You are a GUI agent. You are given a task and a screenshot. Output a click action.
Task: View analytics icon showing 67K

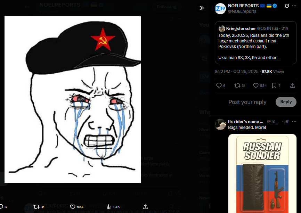pos(109,207)
